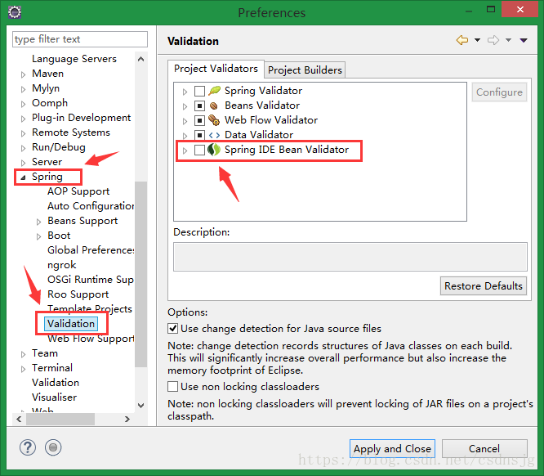Select Global Preferences under Spring

(x=91, y=250)
